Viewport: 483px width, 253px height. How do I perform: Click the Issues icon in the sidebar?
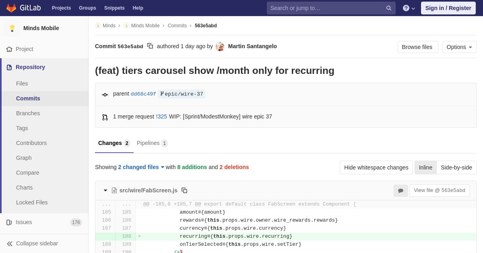click(9, 222)
